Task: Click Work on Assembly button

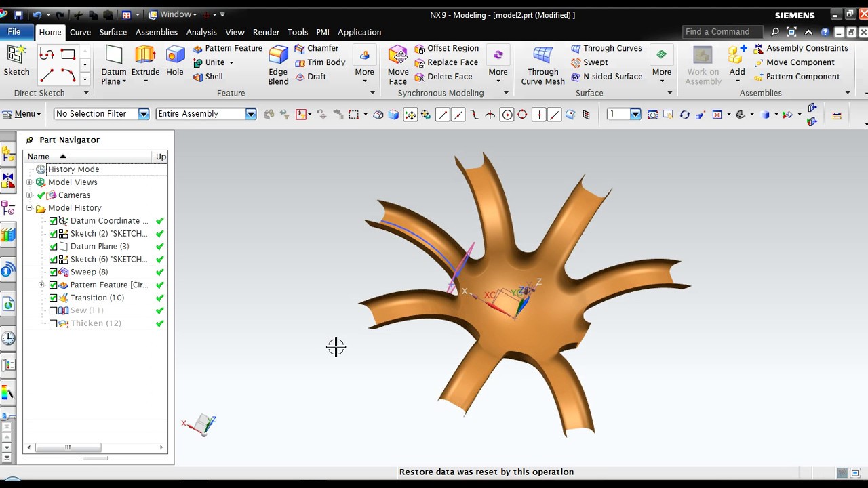Action: [703, 65]
